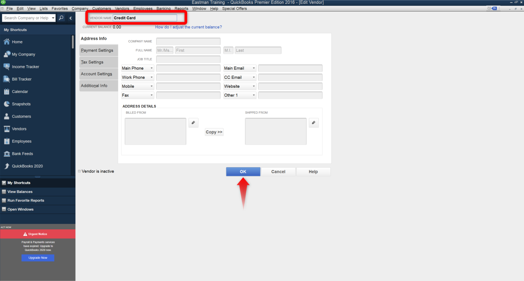Click the Main Phone number field
Viewport: 524px width, 281px height.
[x=188, y=68]
